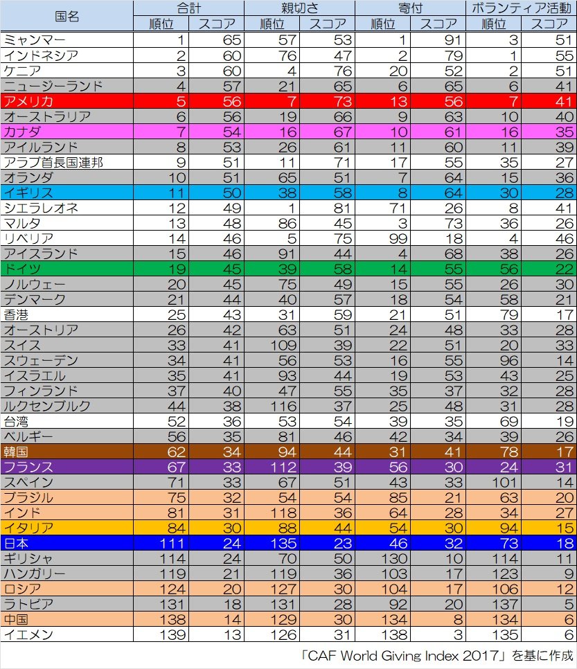This screenshot has width=577, height=669.
Task: Click the 台湾 row label
Action: (66, 422)
